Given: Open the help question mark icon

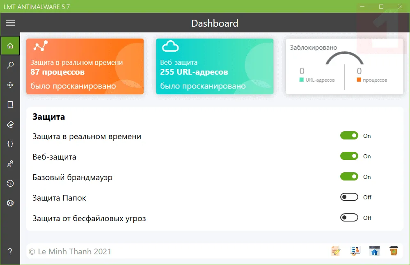Looking at the screenshot, I should click(x=10, y=251).
